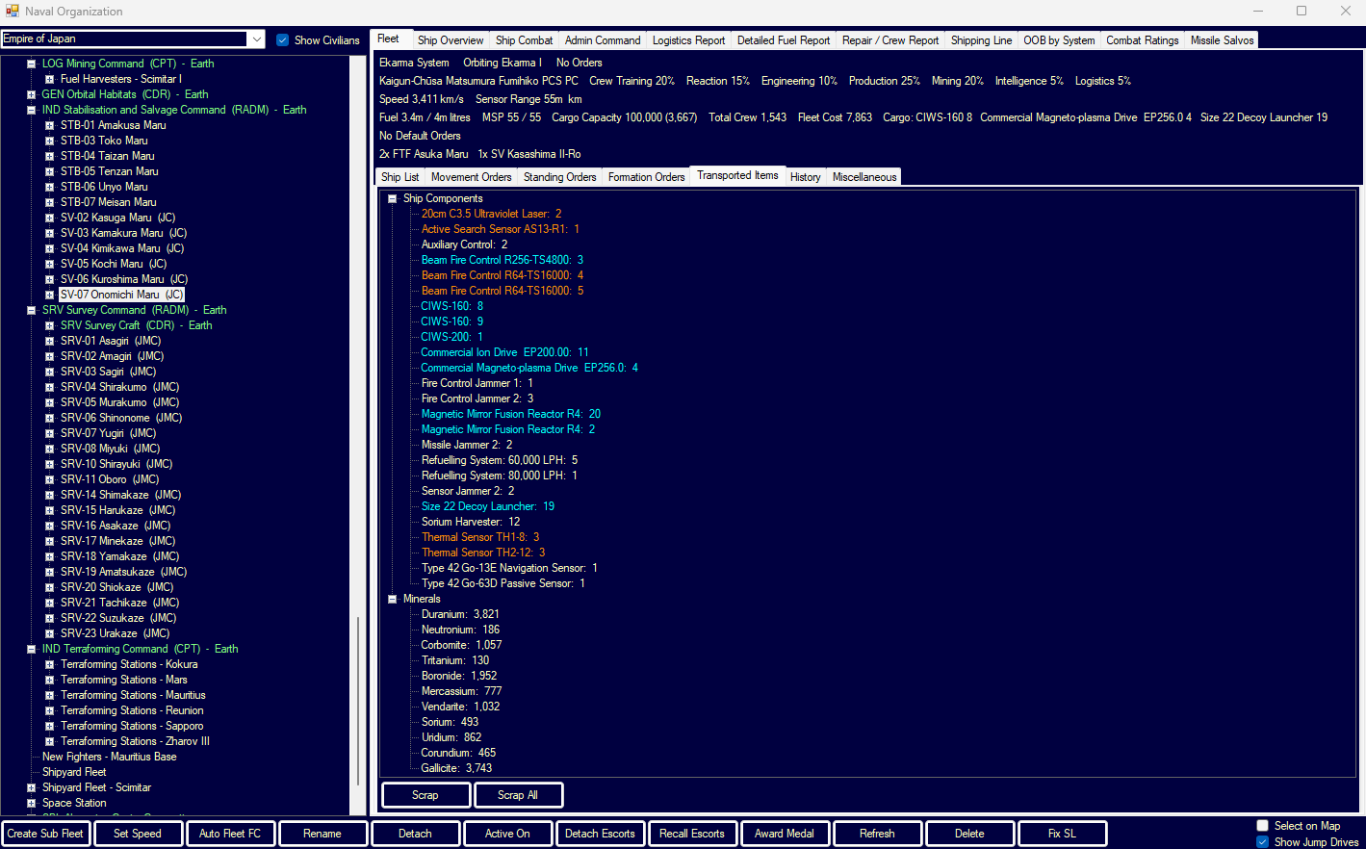Click the Award Medal button
This screenshot has width=1366, height=849.
(785, 834)
